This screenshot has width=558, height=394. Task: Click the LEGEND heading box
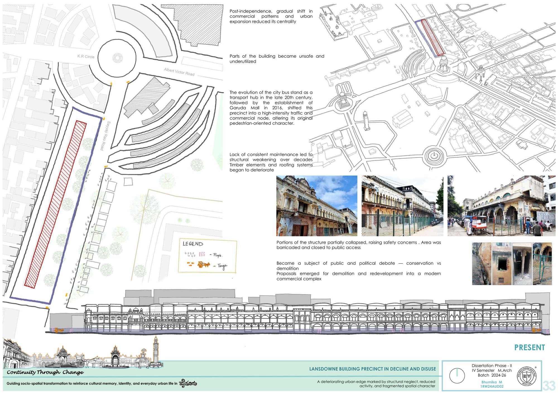[x=193, y=244]
